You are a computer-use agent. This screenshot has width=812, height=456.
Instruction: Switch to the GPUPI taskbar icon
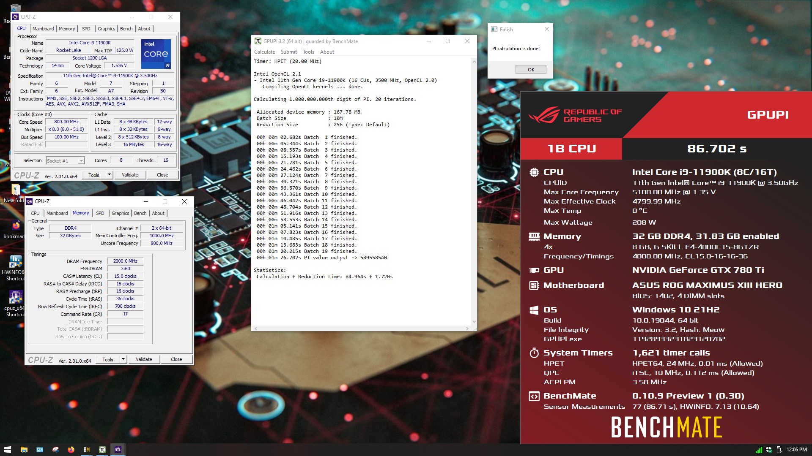102,450
